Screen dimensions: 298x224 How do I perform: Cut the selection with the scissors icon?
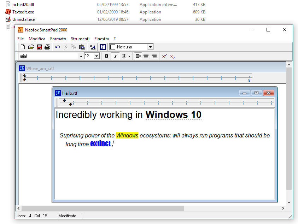[65, 47]
